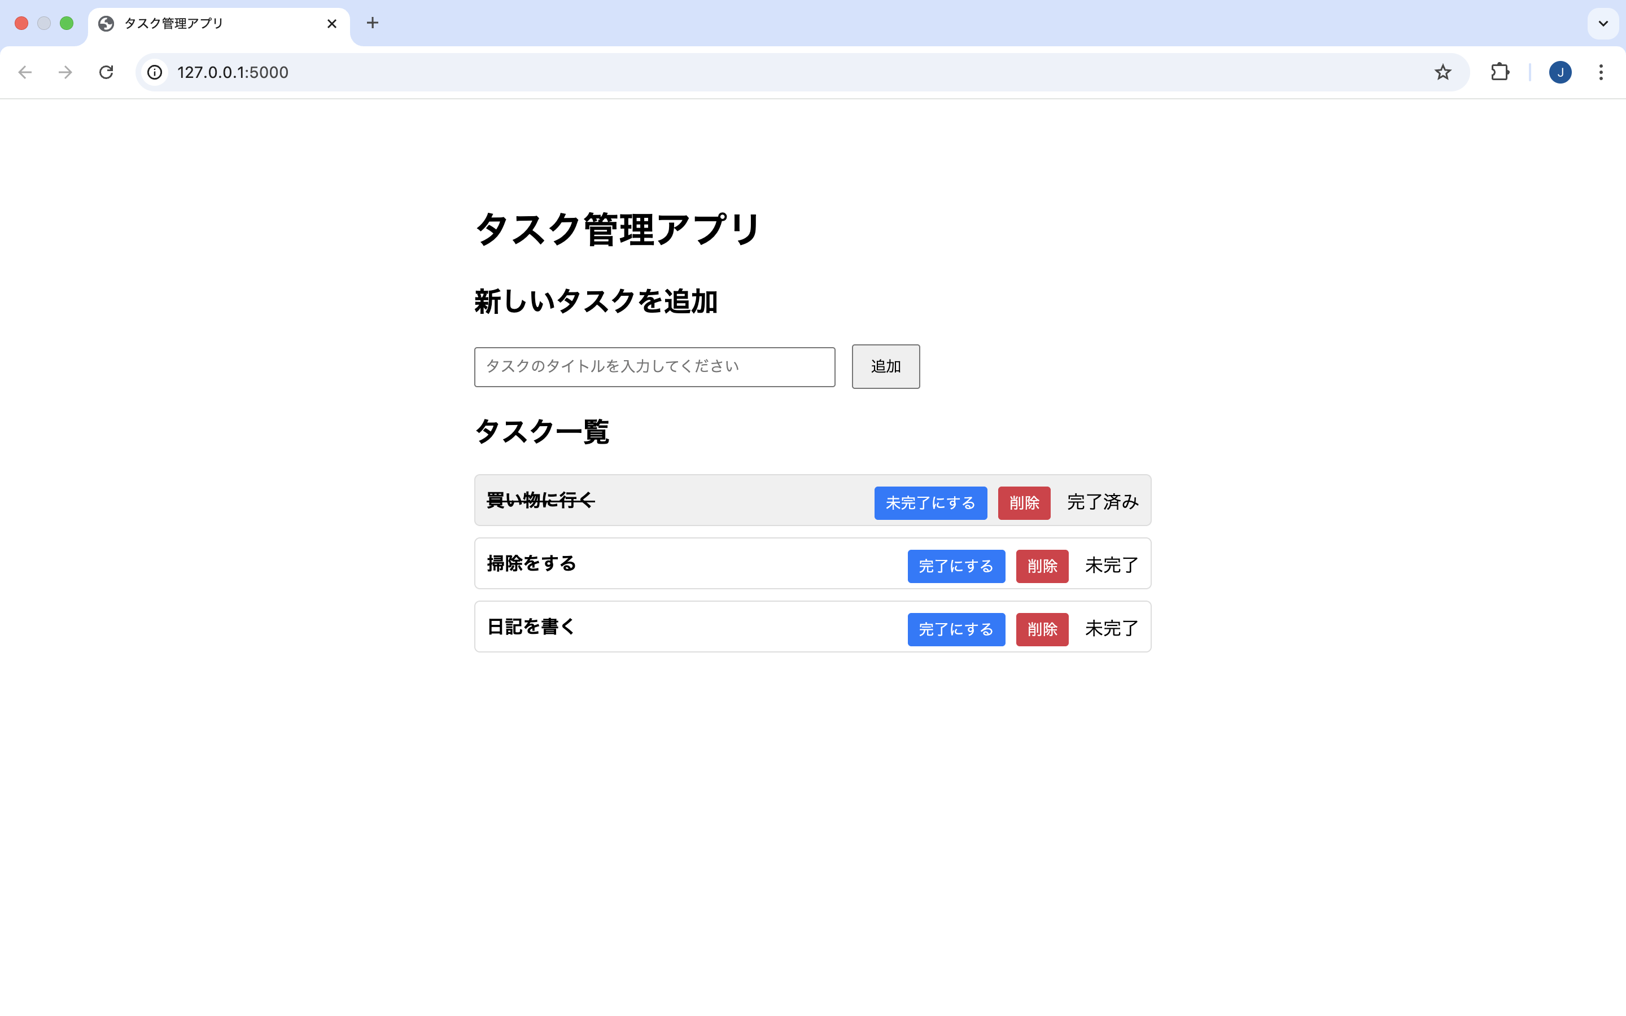Open the browser extensions icon
This screenshot has height=1016, width=1626.
coord(1500,72)
